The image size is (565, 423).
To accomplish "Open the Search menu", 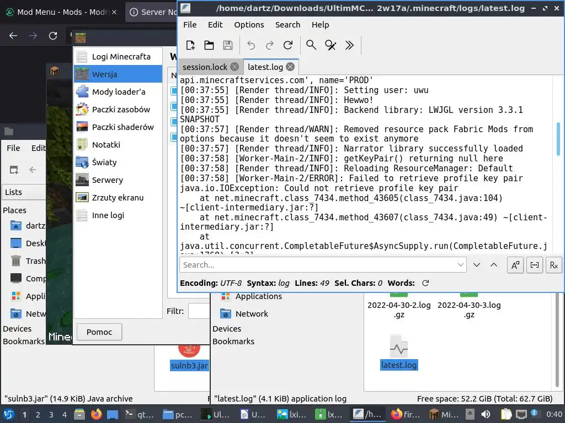I will coord(287,25).
